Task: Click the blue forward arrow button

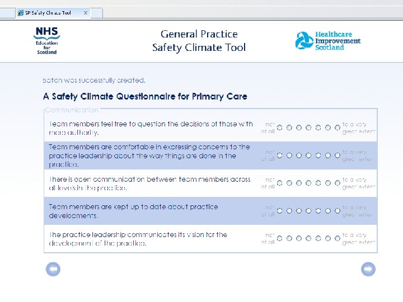Action: [x=368, y=270]
